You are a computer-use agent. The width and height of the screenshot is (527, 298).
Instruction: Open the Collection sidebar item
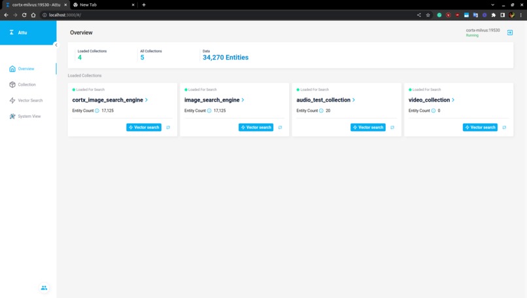(x=22, y=84)
